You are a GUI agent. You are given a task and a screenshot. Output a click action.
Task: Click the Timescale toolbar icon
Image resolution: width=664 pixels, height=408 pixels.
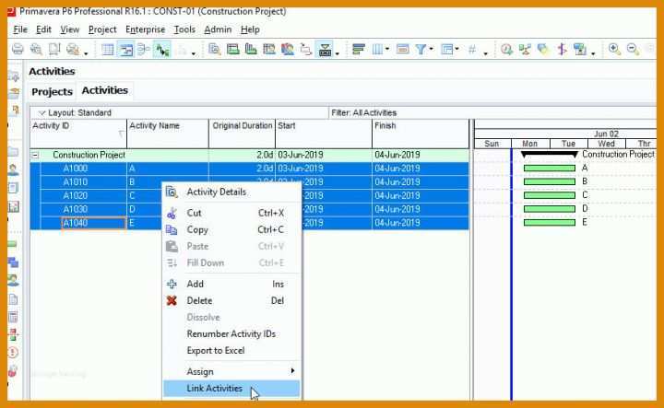pyautogui.click(x=402, y=50)
